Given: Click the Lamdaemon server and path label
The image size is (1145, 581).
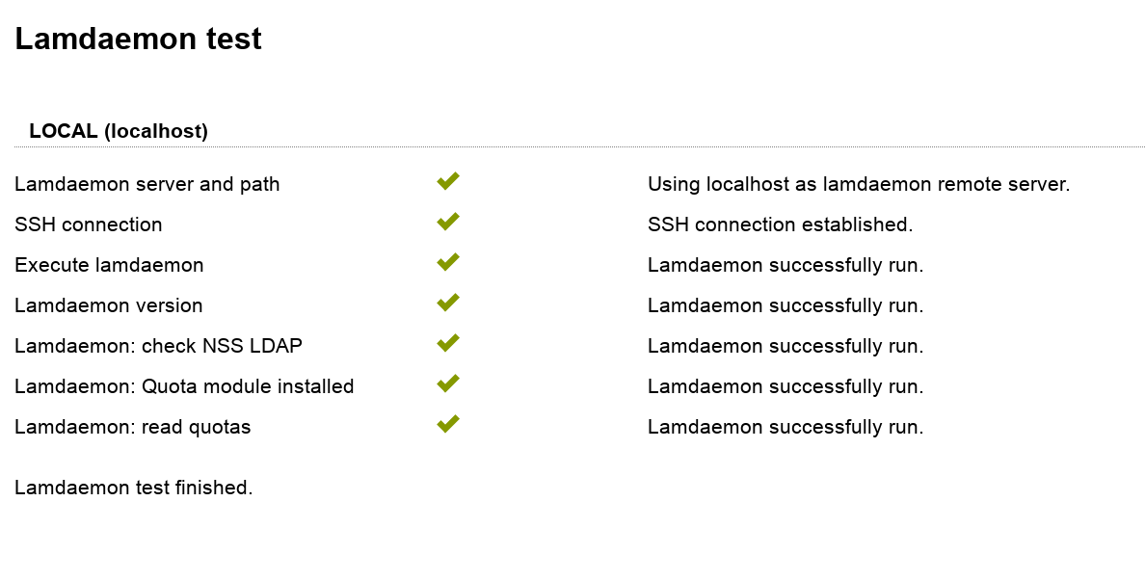Looking at the screenshot, I should click(x=147, y=184).
